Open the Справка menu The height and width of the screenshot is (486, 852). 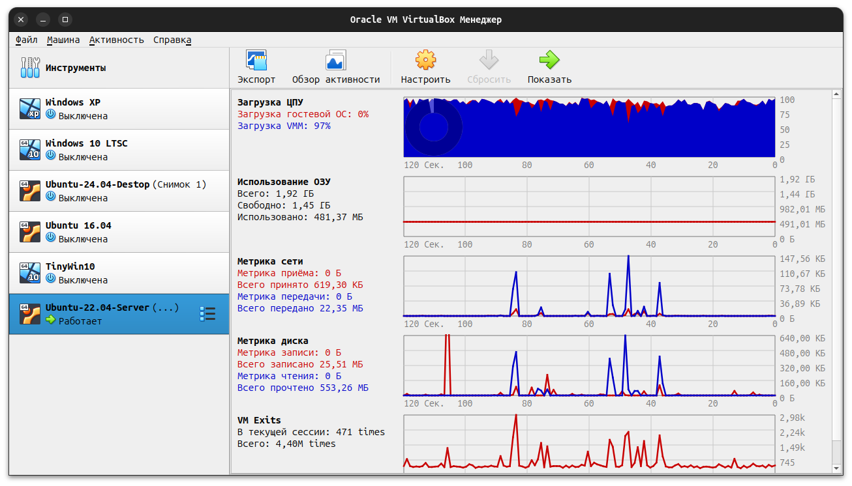172,40
